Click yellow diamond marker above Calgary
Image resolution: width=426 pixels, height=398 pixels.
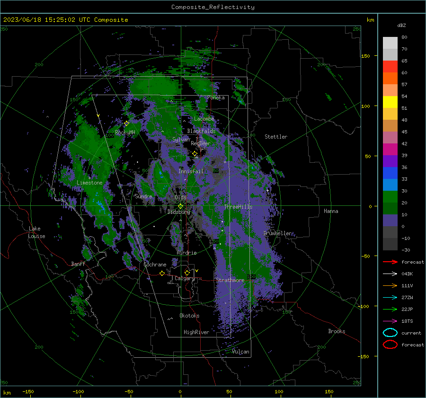point(187,273)
